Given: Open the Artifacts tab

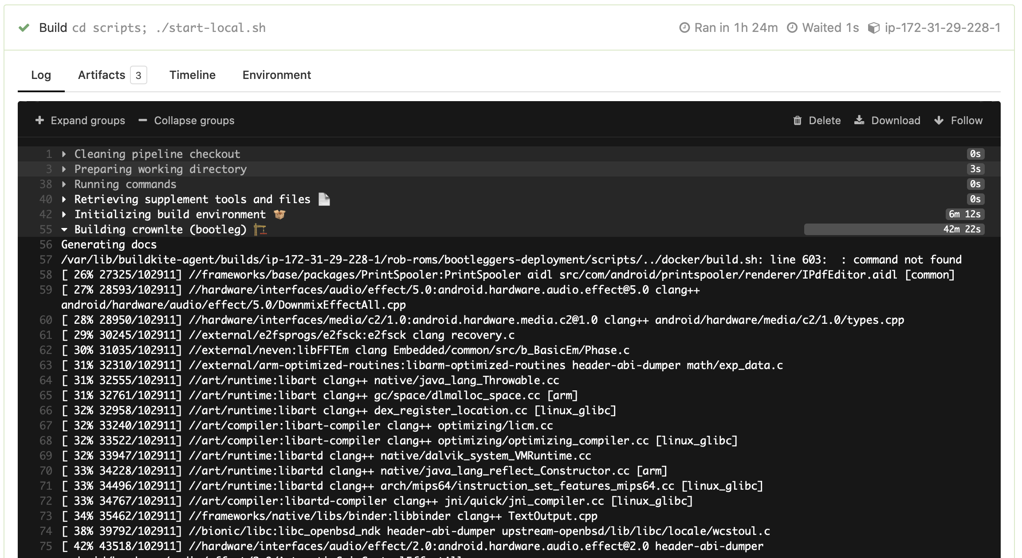Looking at the screenshot, I should coord(112,75).
